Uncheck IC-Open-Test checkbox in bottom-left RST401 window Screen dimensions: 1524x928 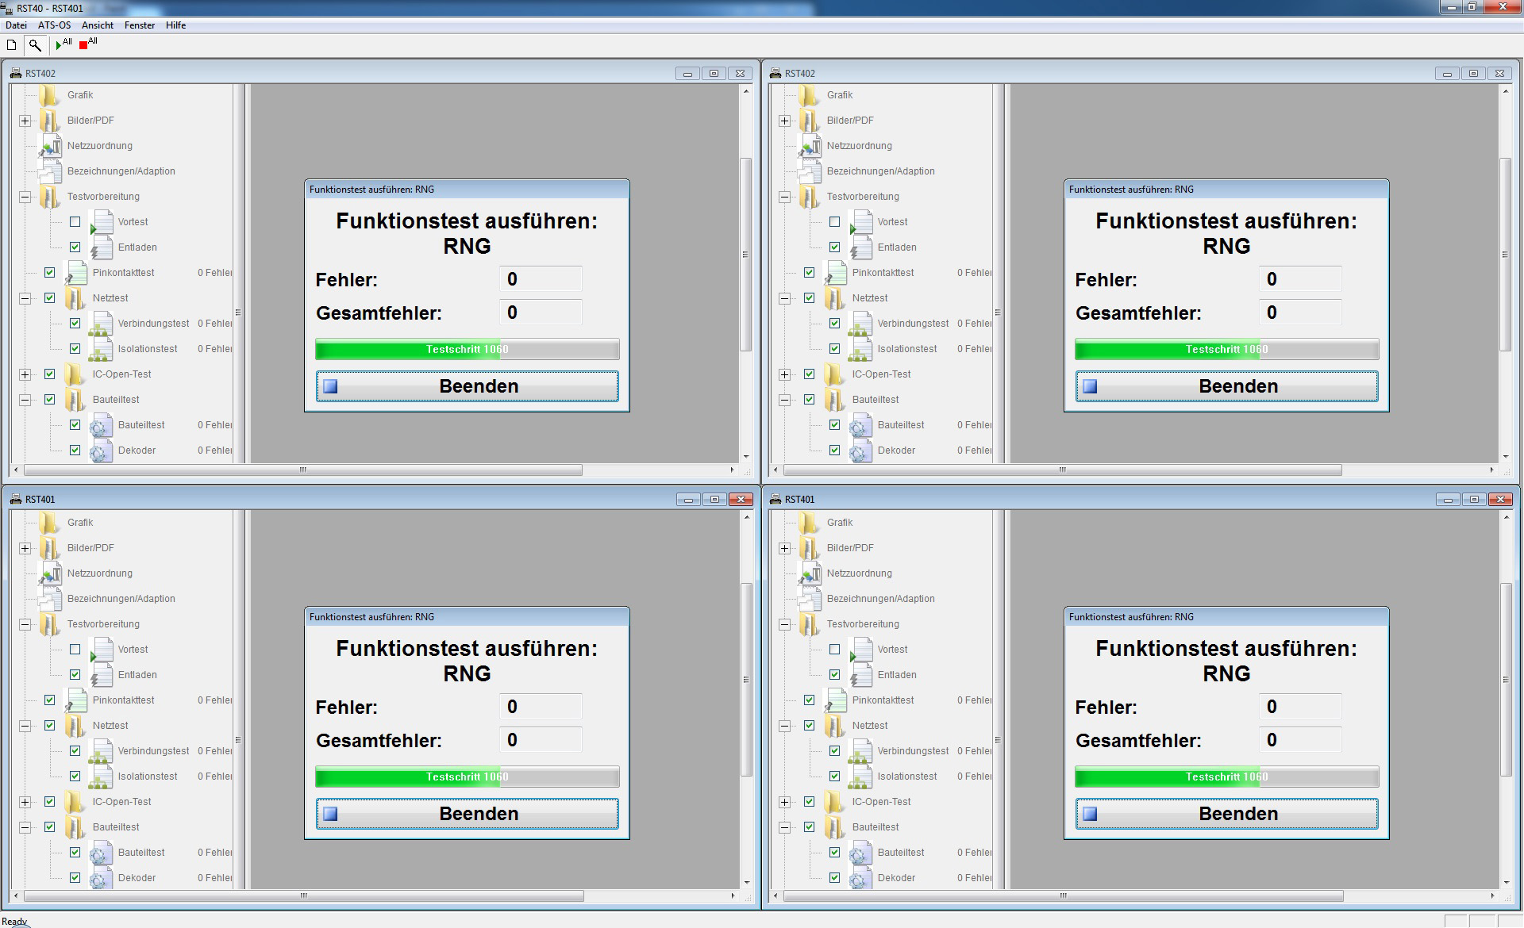point(49,802)
